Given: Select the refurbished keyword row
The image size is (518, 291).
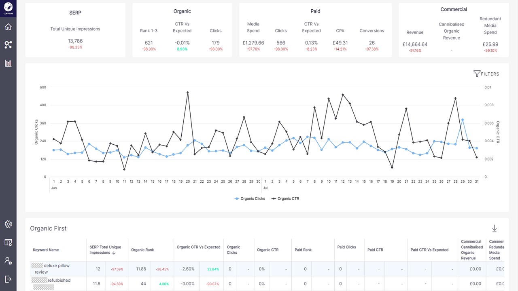Looking at the screenshot, I should [267, 283].
